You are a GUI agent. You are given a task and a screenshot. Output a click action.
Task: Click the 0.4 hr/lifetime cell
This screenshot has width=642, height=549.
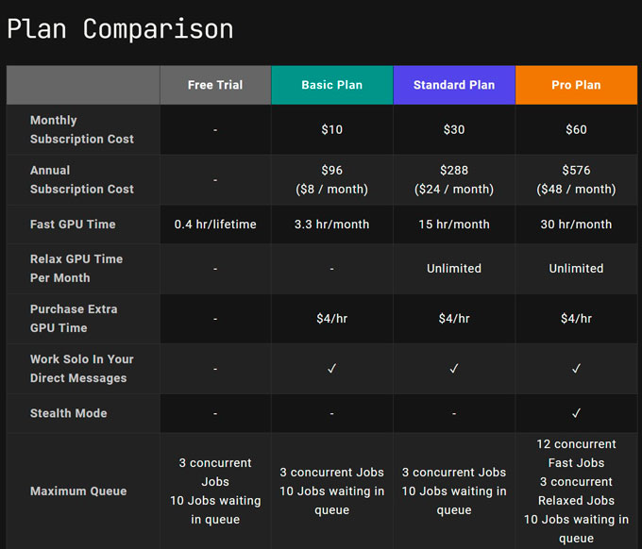[x=215, y=225]
